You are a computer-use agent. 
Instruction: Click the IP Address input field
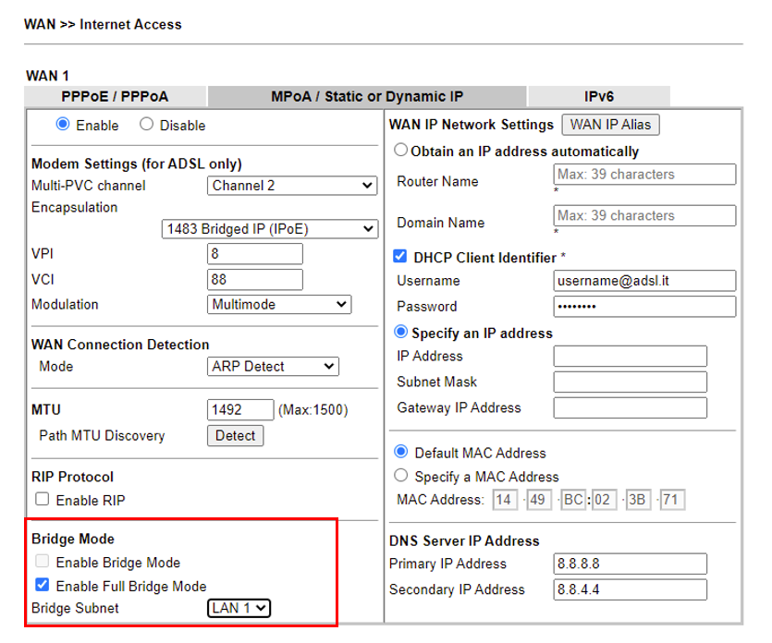[x=631, y=357]
